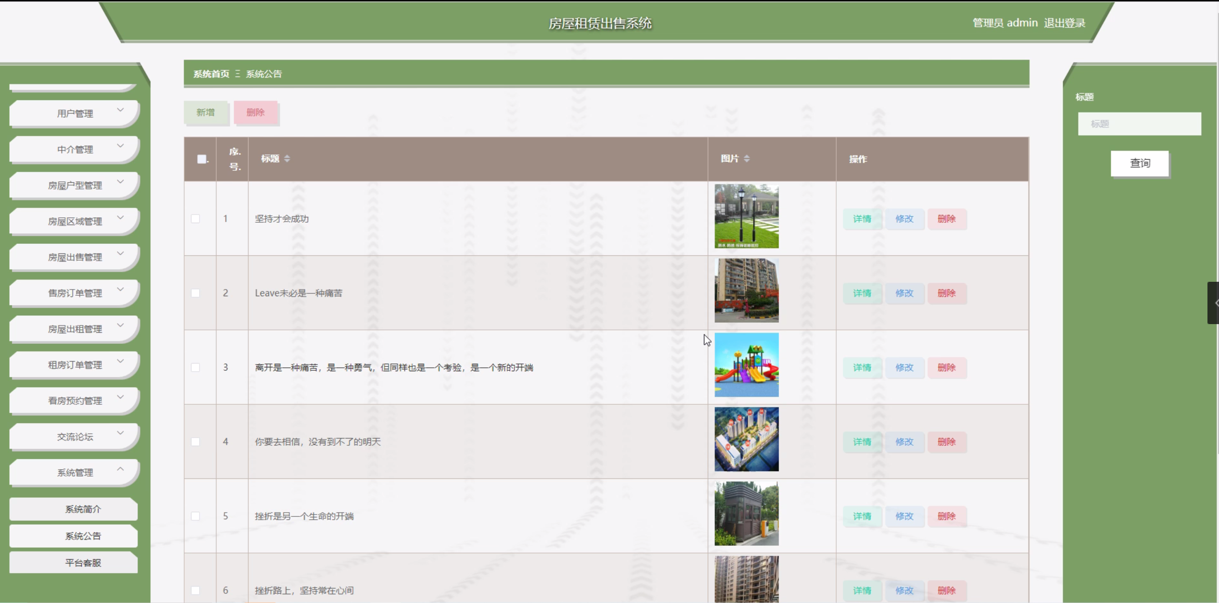Viewport: 1219px width, 603px height.
Task: Click 退出登录 in the header
Action: tap(1064, 23)
